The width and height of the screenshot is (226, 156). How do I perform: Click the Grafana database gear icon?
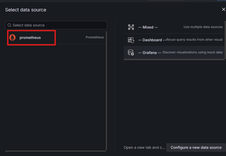point(131,53)
